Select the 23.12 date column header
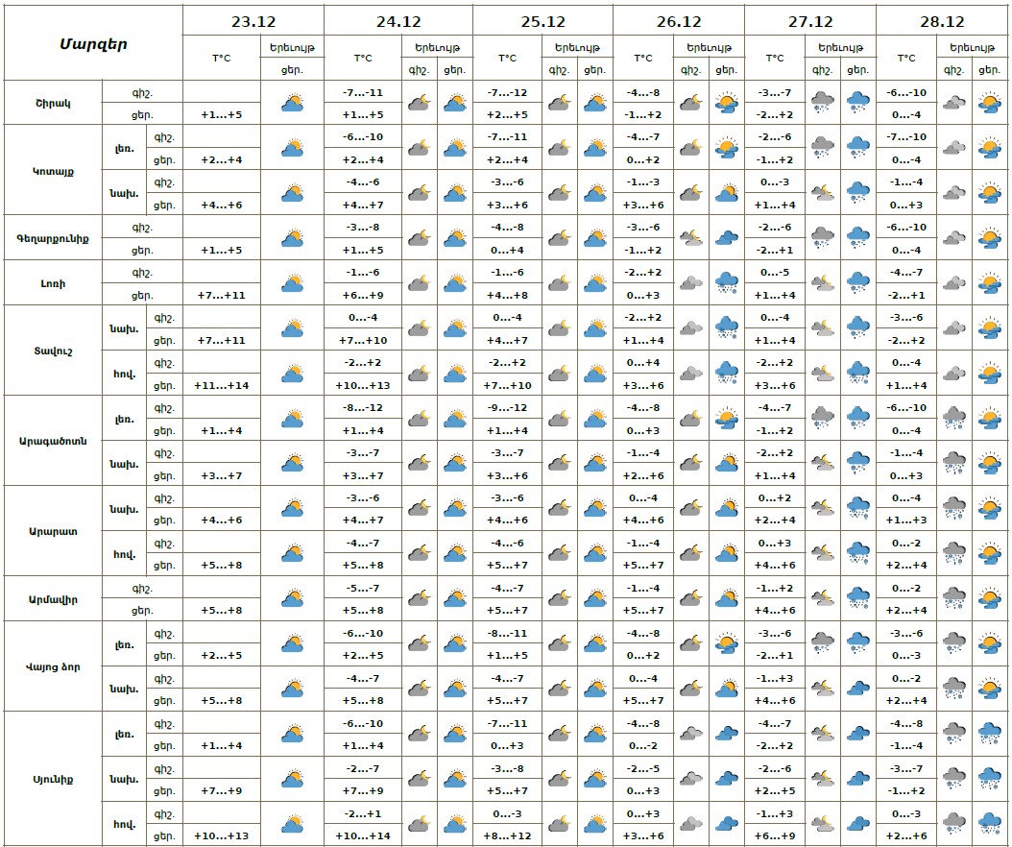Image resolution: width=1012 pixels, height=847 pixels. point(253,21)
